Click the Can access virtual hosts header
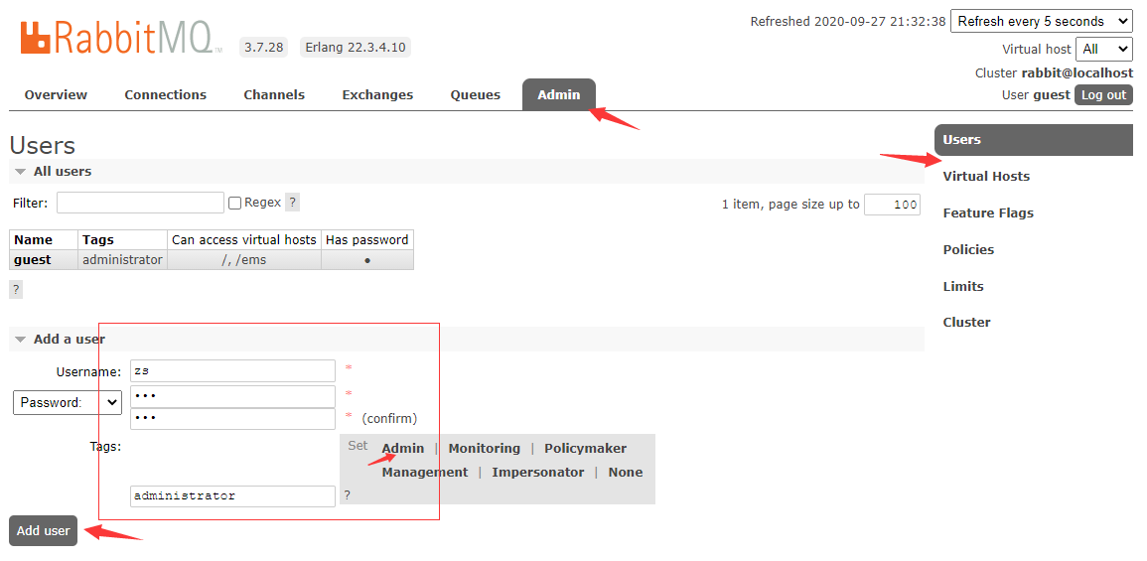 coord(244,240)
